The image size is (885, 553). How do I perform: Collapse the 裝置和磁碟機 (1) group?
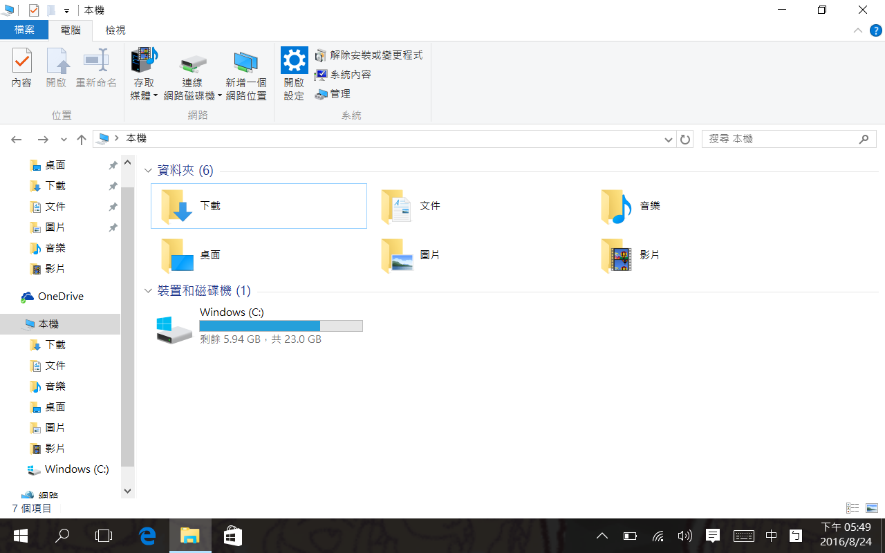click(148, 291)
